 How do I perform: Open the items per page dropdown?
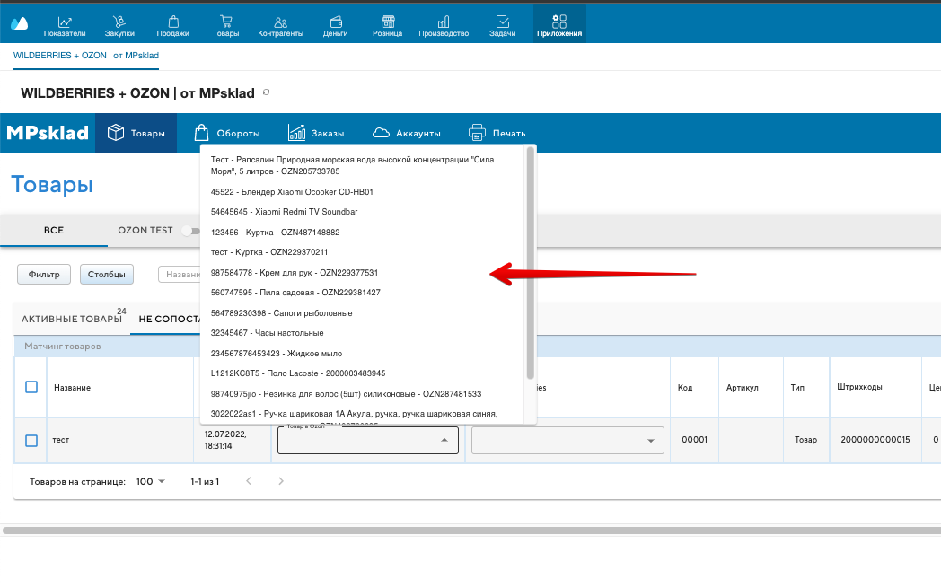(151, 482)
